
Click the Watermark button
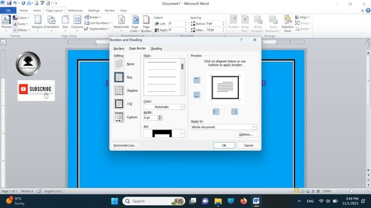pos(121,23)
